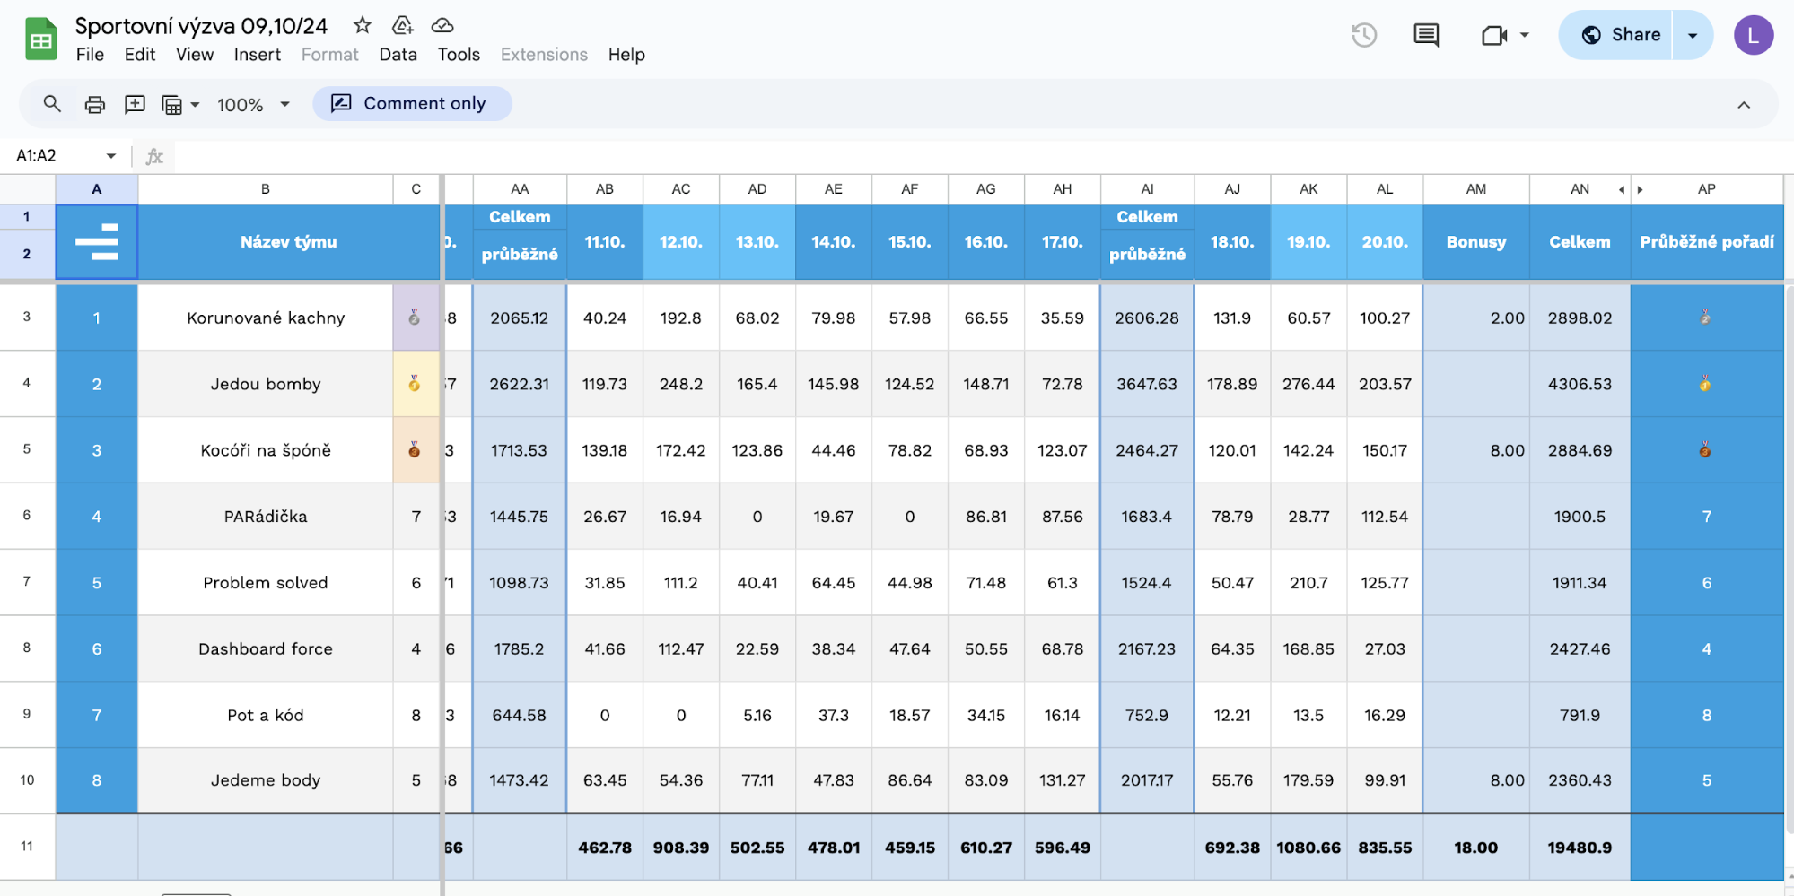Open the Insert menu
Viewport: 1794px width, 896px height.
click(258, 55)
